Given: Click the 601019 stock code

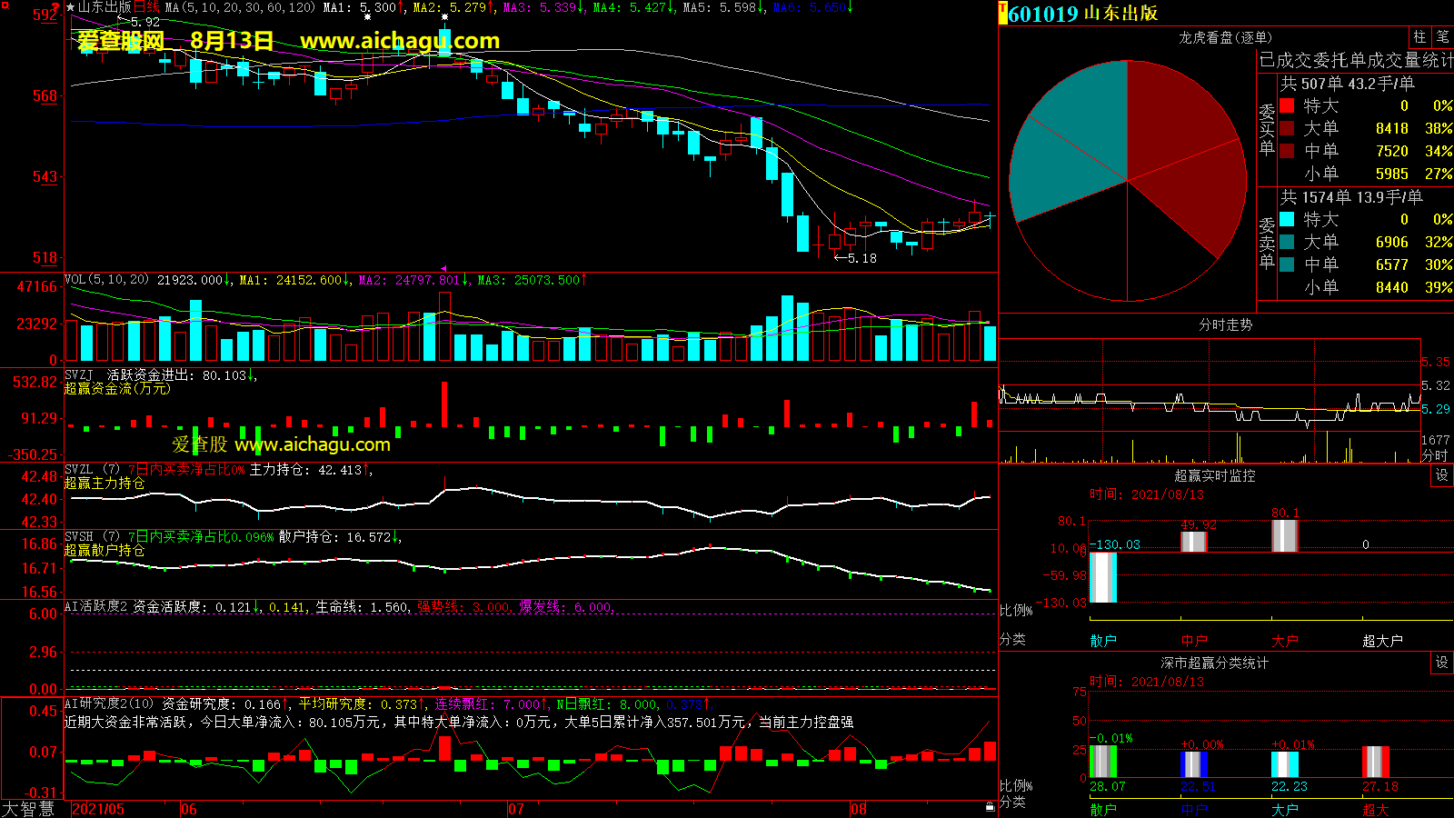Looking at the screenshot, I should click(1043, 14).
